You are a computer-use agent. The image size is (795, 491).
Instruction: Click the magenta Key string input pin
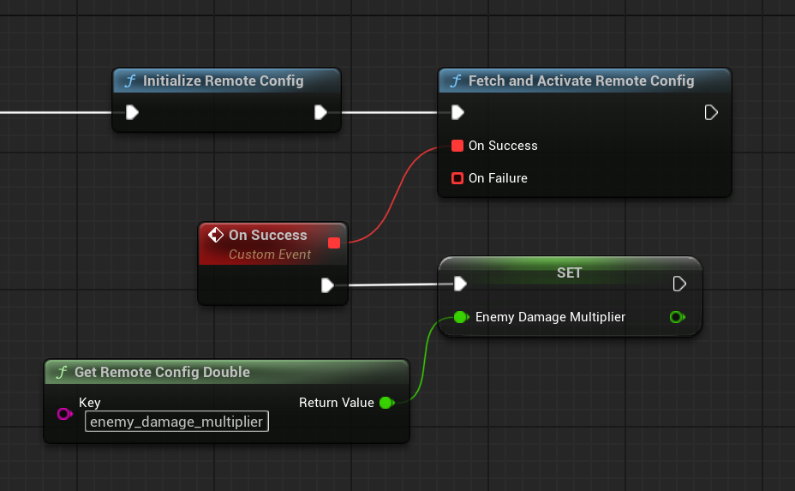click(64, 414)
